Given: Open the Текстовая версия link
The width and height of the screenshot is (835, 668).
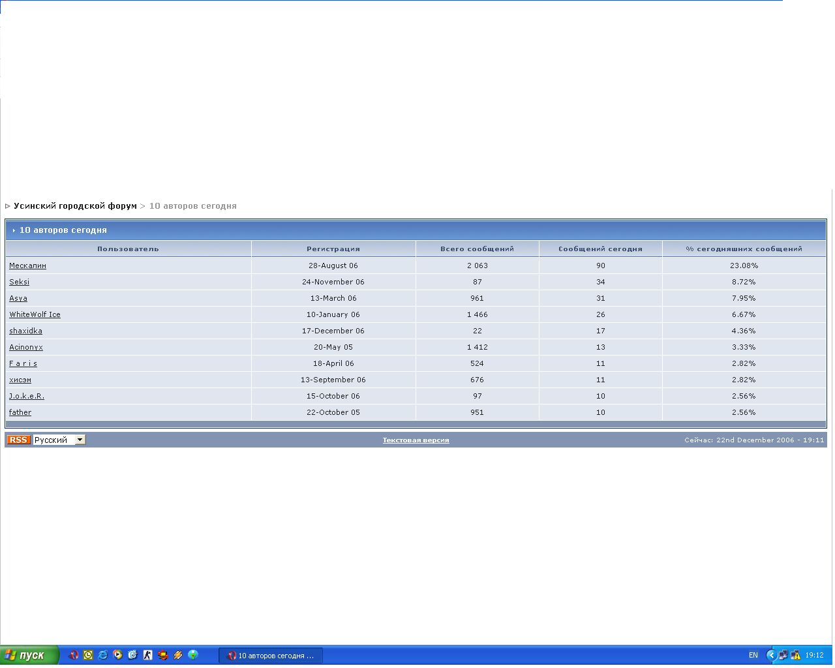Looking at the screenshot, I should pyautogui.click(x=416, y=440).
